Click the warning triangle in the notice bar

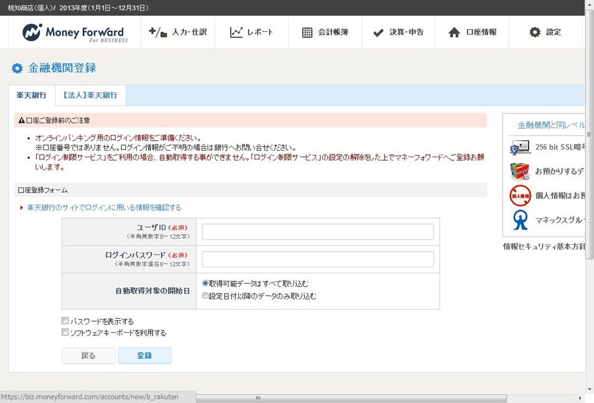click(21, 121)
